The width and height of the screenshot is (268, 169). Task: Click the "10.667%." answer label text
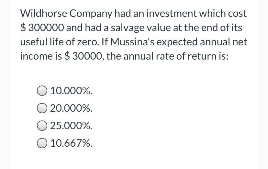[71, 143]
